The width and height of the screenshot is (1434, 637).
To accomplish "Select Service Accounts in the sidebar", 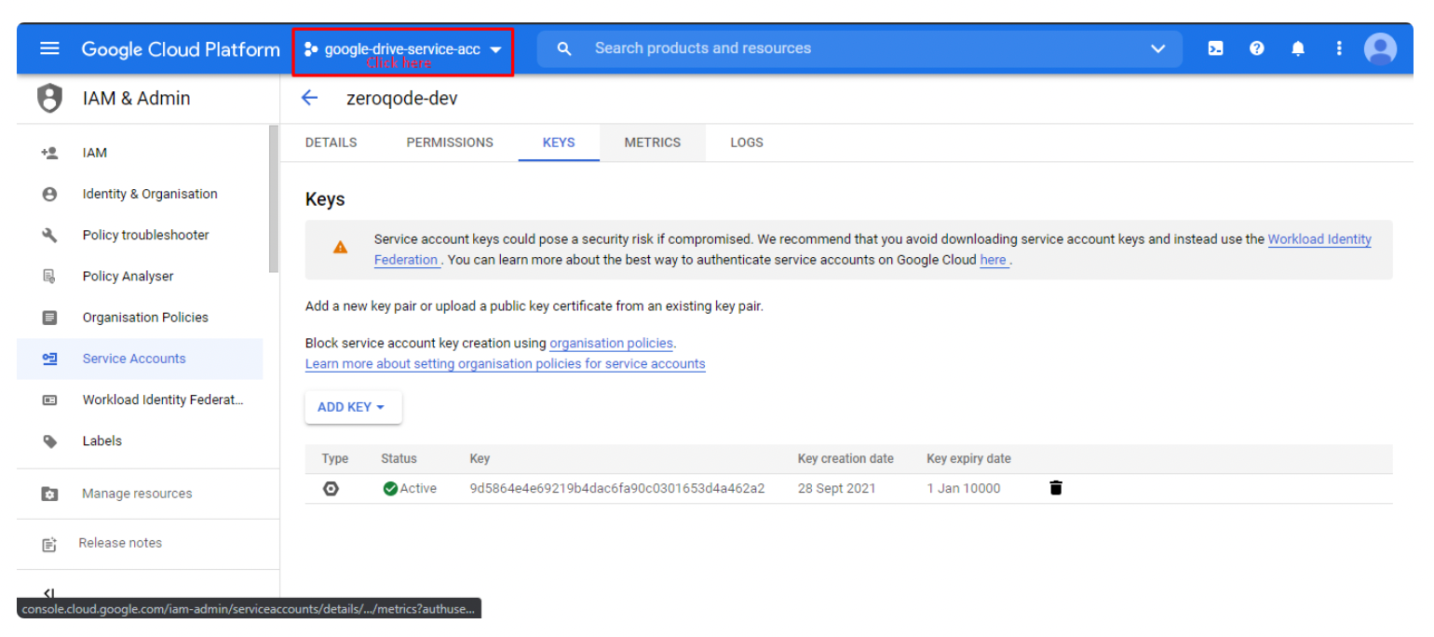I will (140, 359).
